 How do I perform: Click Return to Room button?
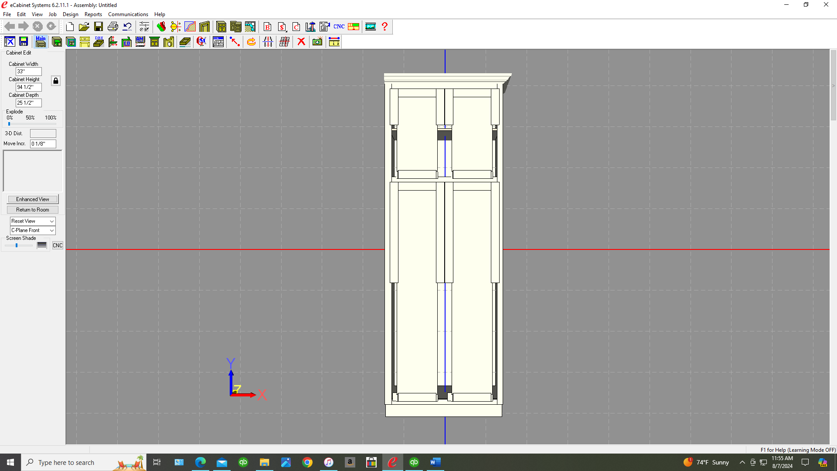33,210
